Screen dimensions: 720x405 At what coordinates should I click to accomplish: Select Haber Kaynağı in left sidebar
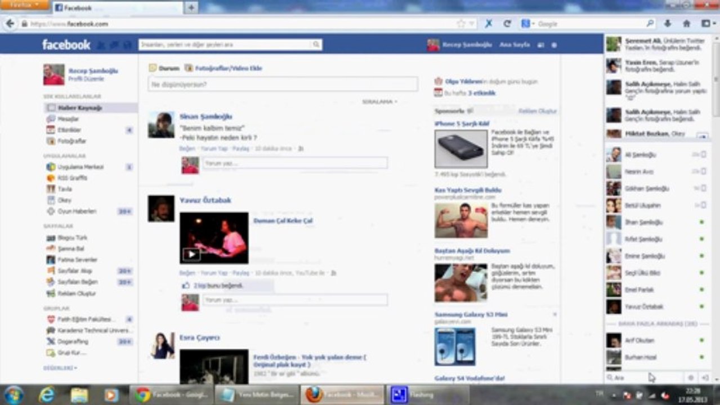(x=91, y=107)
